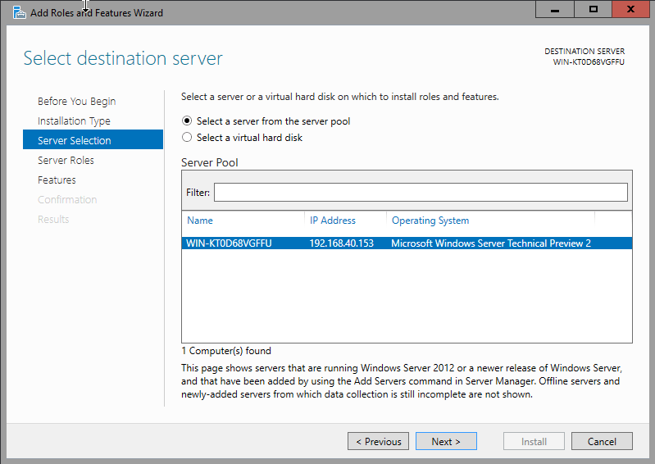Choose Select a virtual hard disk option
The height and width of the screenshot is (464, 655).
click(x=187, y=138)
